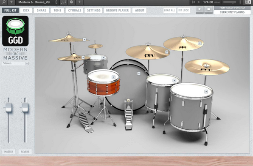Click the REVERB label button

point(25,152)
